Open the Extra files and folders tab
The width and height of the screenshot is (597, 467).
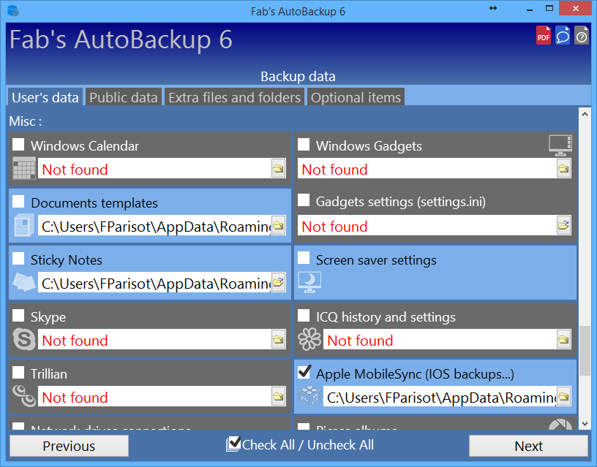pyautogui.click(x=235, y=97)
